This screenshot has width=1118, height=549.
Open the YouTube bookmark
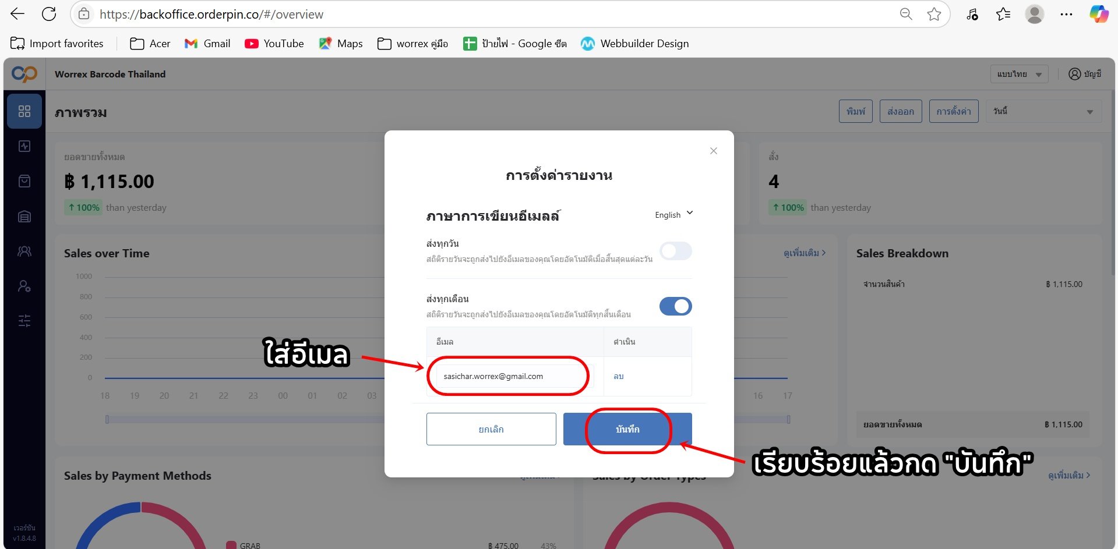[274, 44]
